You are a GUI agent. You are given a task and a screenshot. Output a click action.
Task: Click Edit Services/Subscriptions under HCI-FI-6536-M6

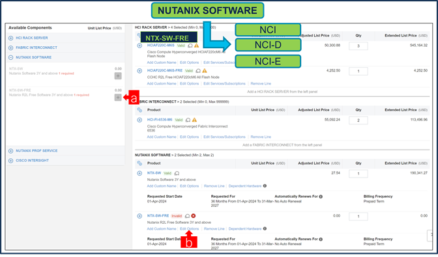pyautogui.click(x=224, y=137)
